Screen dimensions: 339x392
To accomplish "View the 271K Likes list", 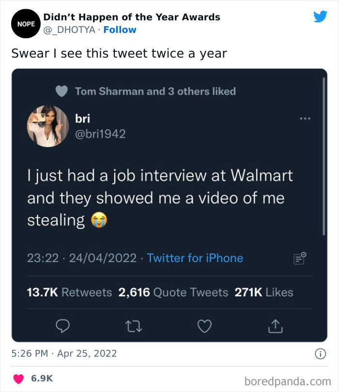I will point(264,292).
